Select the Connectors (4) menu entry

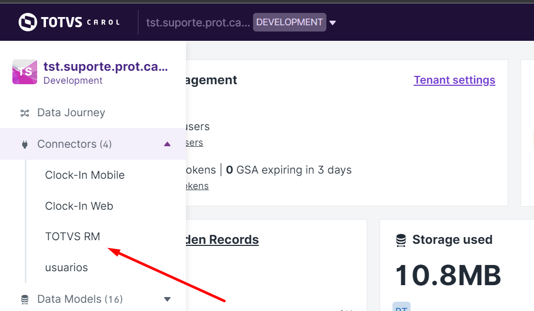[74, 144]
